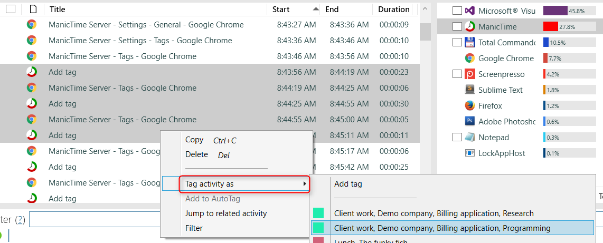Check the Total Commander checkbox
The height and width of the screenshot is (243, 603).
coord(457,42)
